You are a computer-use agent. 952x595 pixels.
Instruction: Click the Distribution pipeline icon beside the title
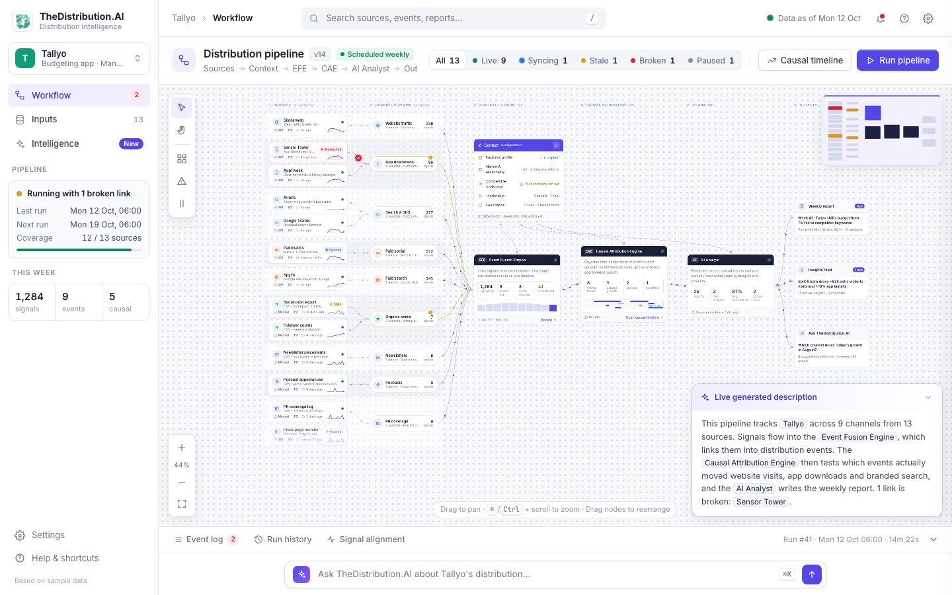pos(184,60)
